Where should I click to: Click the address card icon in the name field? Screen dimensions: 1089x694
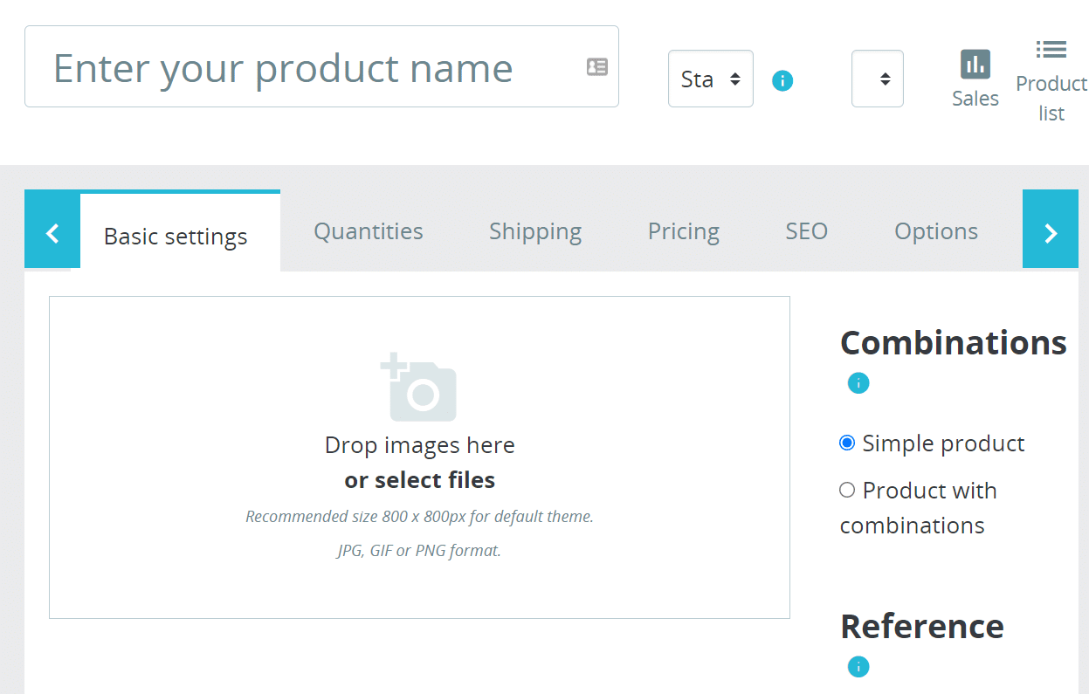[x=596, y=66]
